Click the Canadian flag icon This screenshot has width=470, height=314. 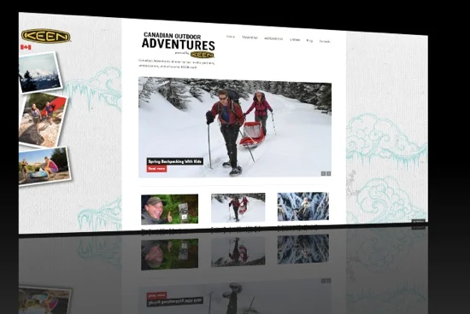[x=26, y=47]
